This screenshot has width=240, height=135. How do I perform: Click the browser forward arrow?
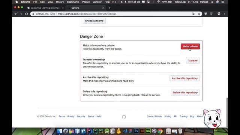coord(21,14)
